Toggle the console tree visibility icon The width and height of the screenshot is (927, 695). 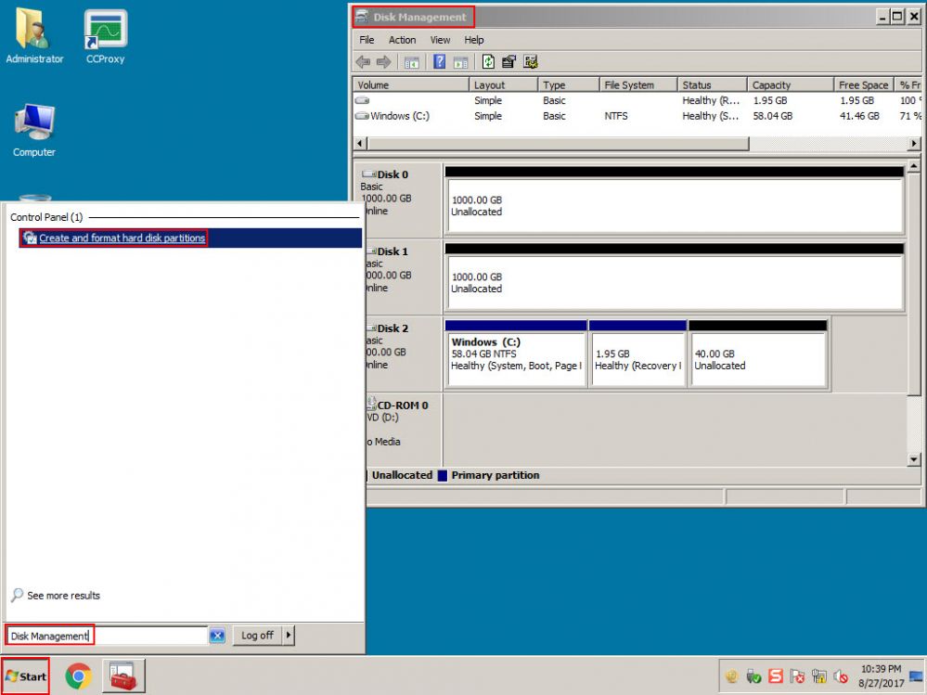click(412, 61)
